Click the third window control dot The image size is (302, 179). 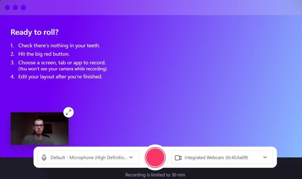pyautogui.click(x=23, y=8)
